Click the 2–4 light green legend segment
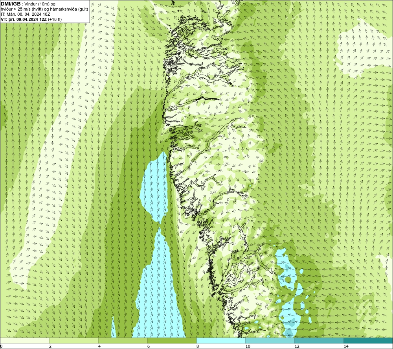393x349 pixels. point(74,340)
